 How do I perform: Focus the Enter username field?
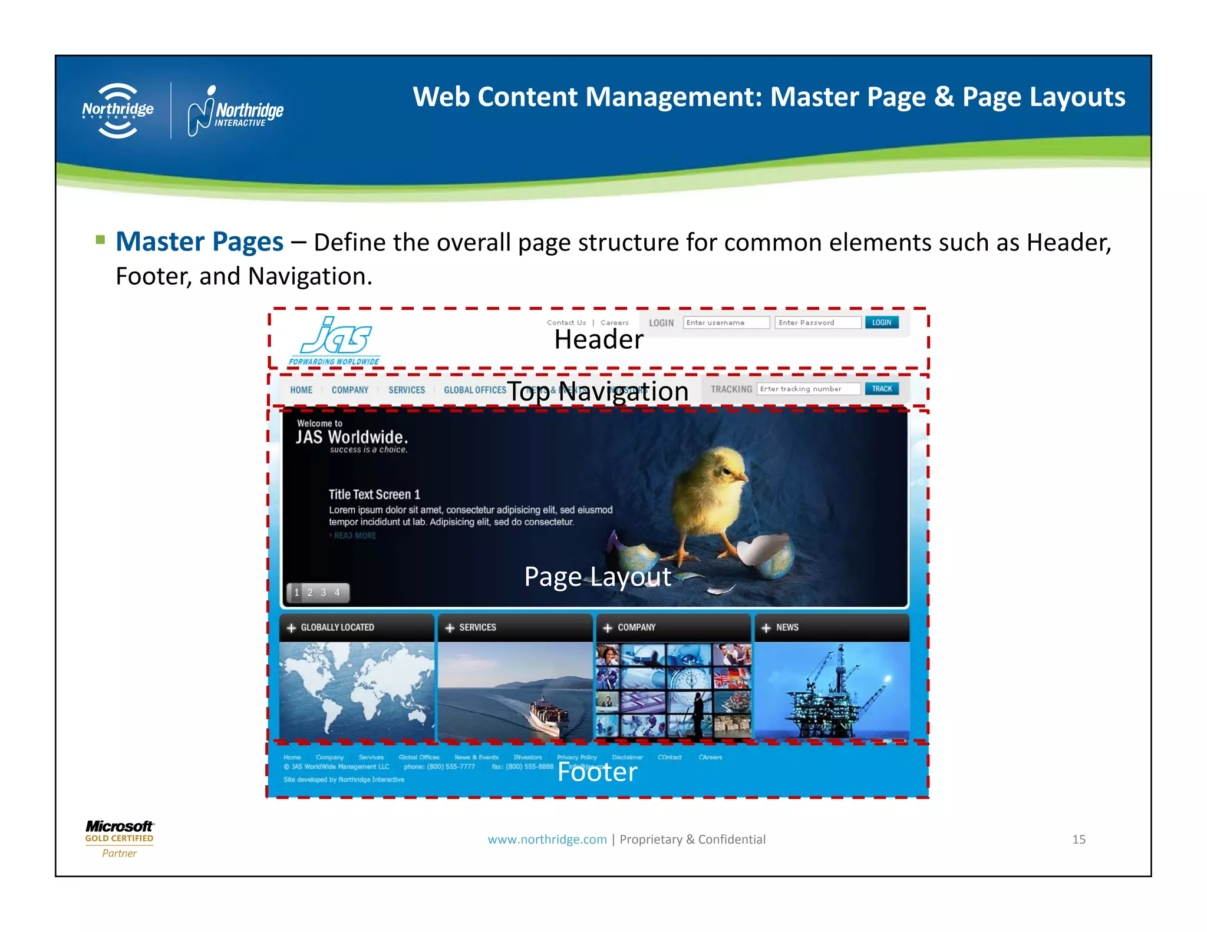click(x=726, y=322)
